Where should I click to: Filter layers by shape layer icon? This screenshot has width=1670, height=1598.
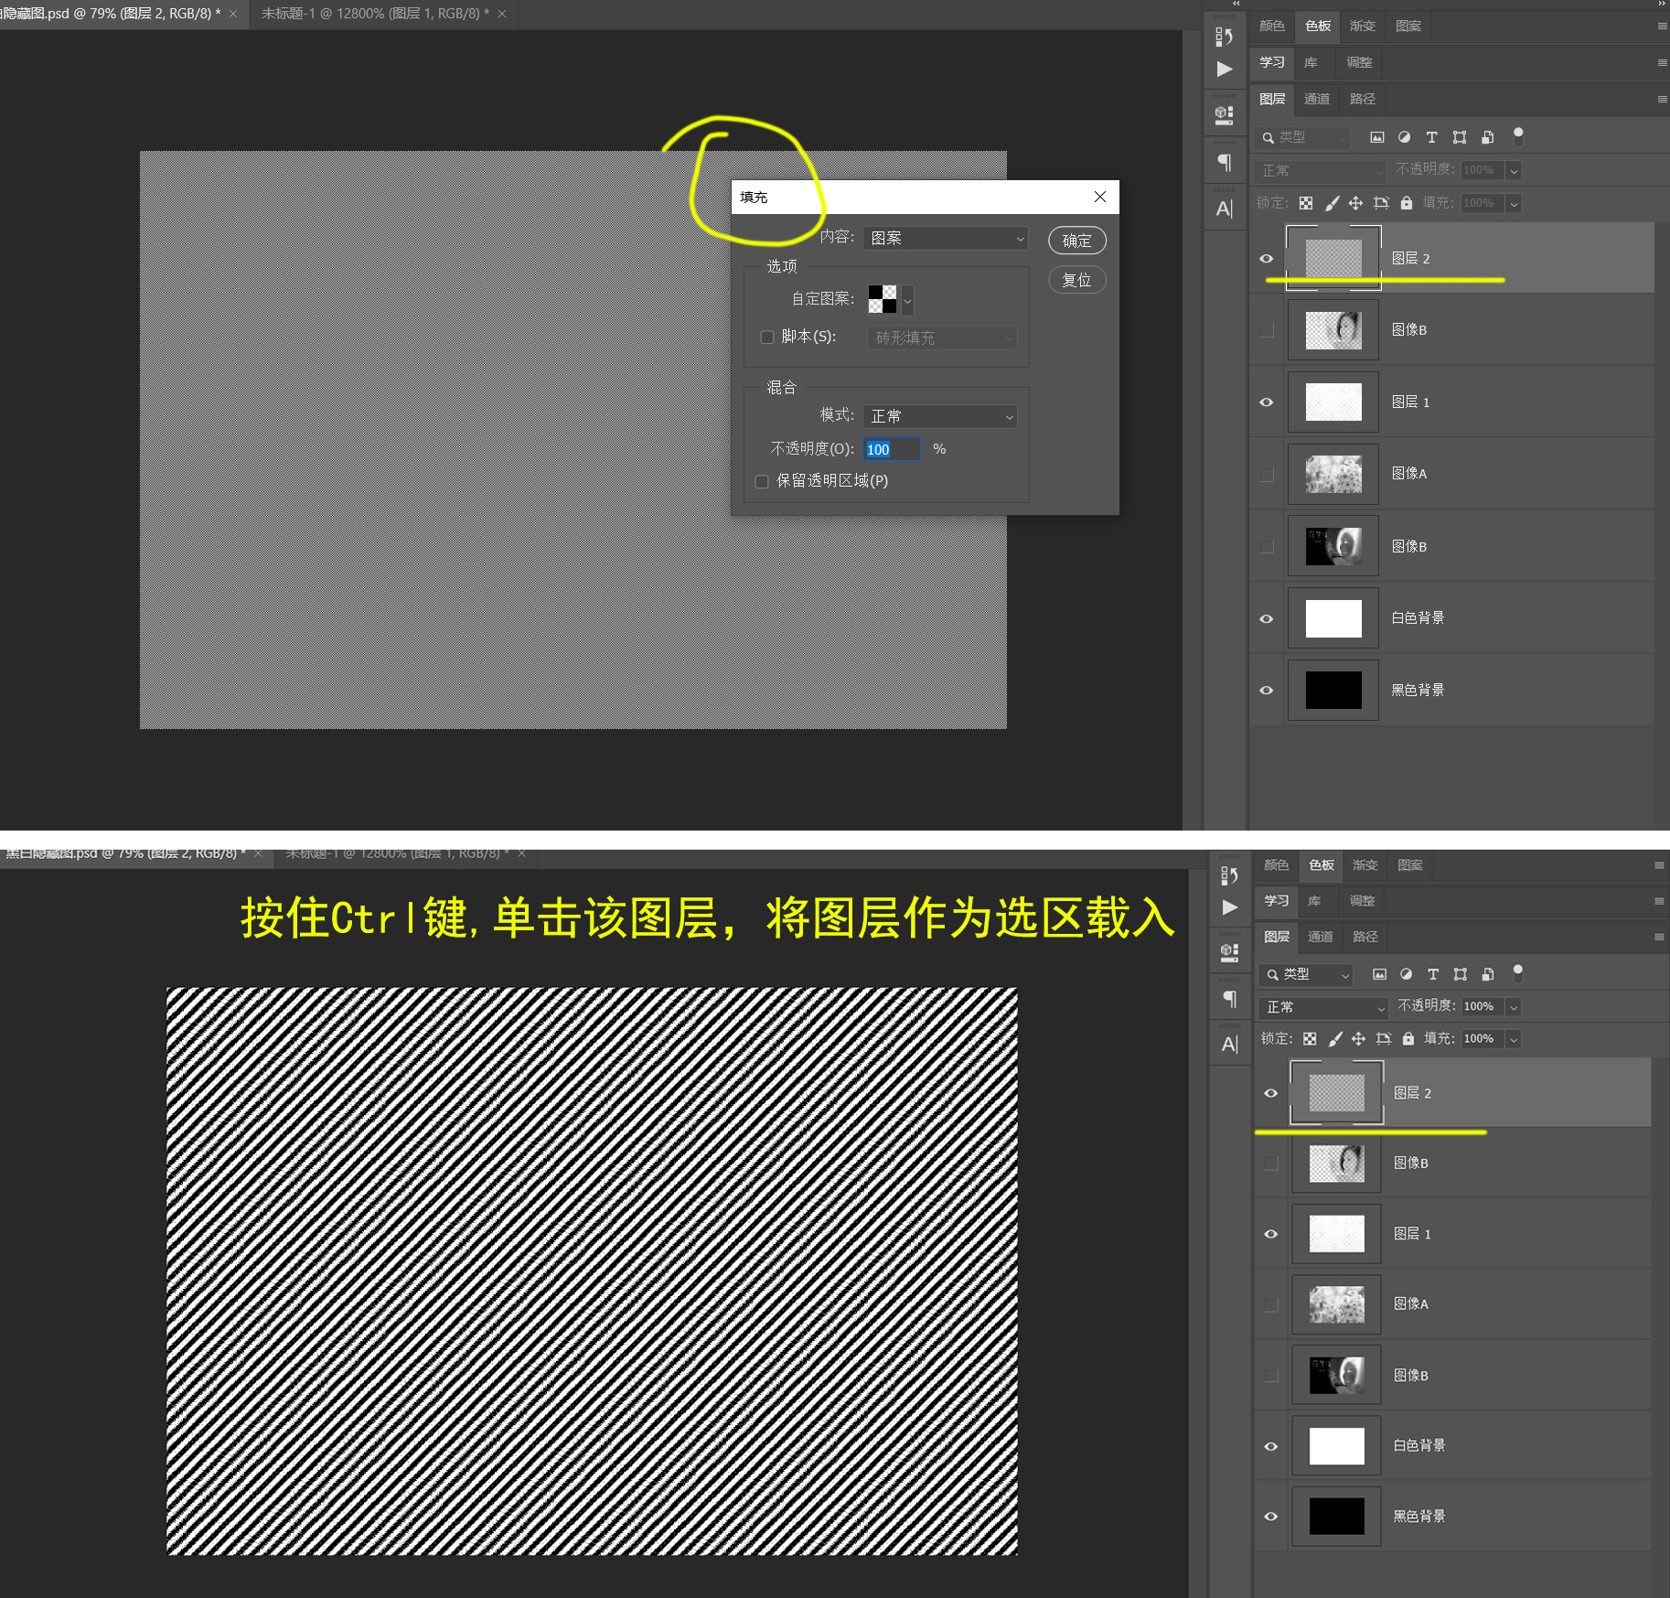(x=1460, y=137)
